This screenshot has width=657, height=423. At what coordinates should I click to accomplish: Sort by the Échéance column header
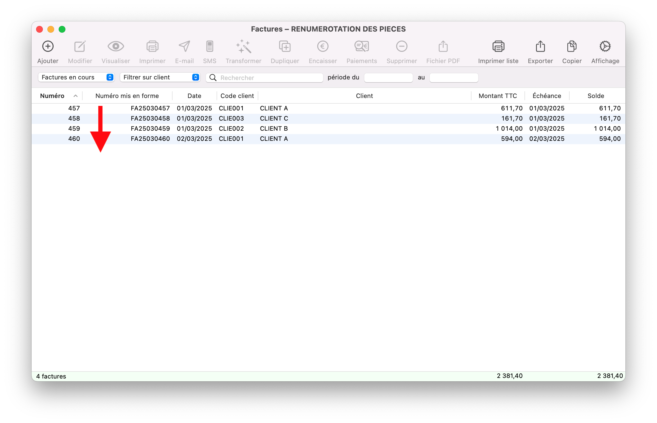(547, 96)
